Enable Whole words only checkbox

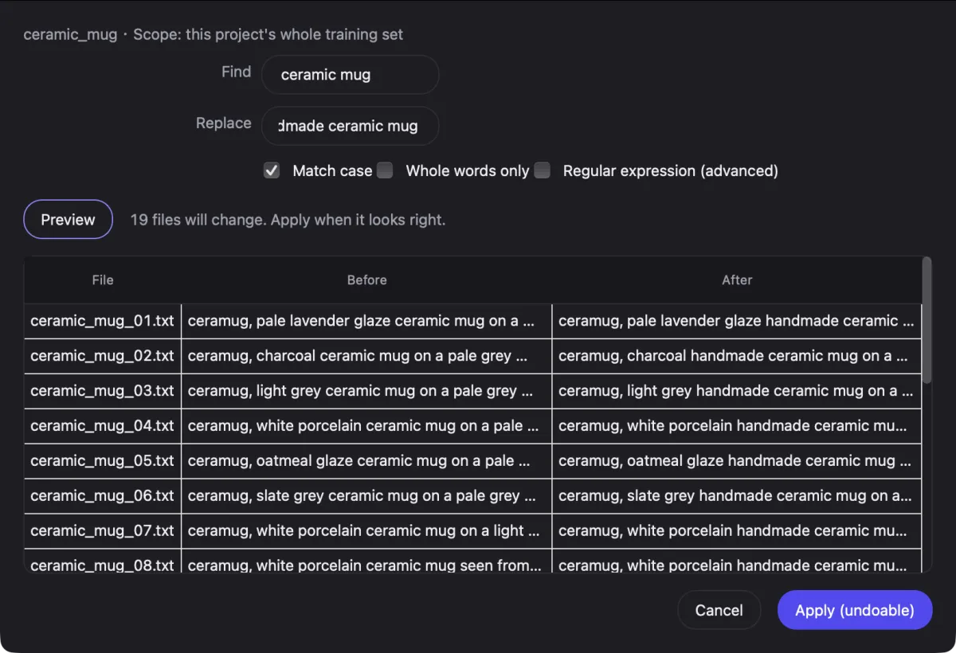click(385, 170)
